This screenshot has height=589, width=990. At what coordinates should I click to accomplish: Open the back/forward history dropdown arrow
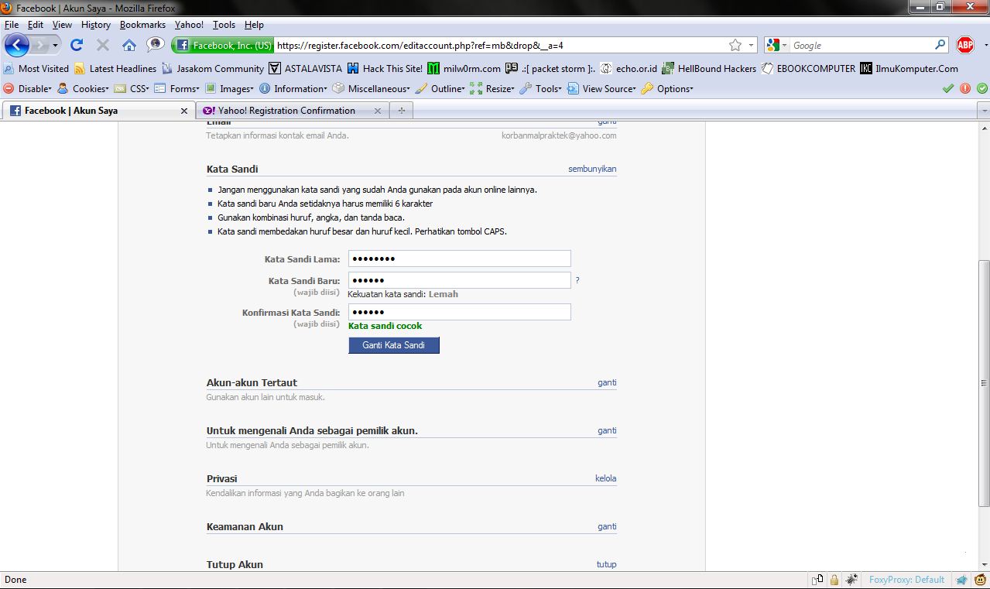57,46
